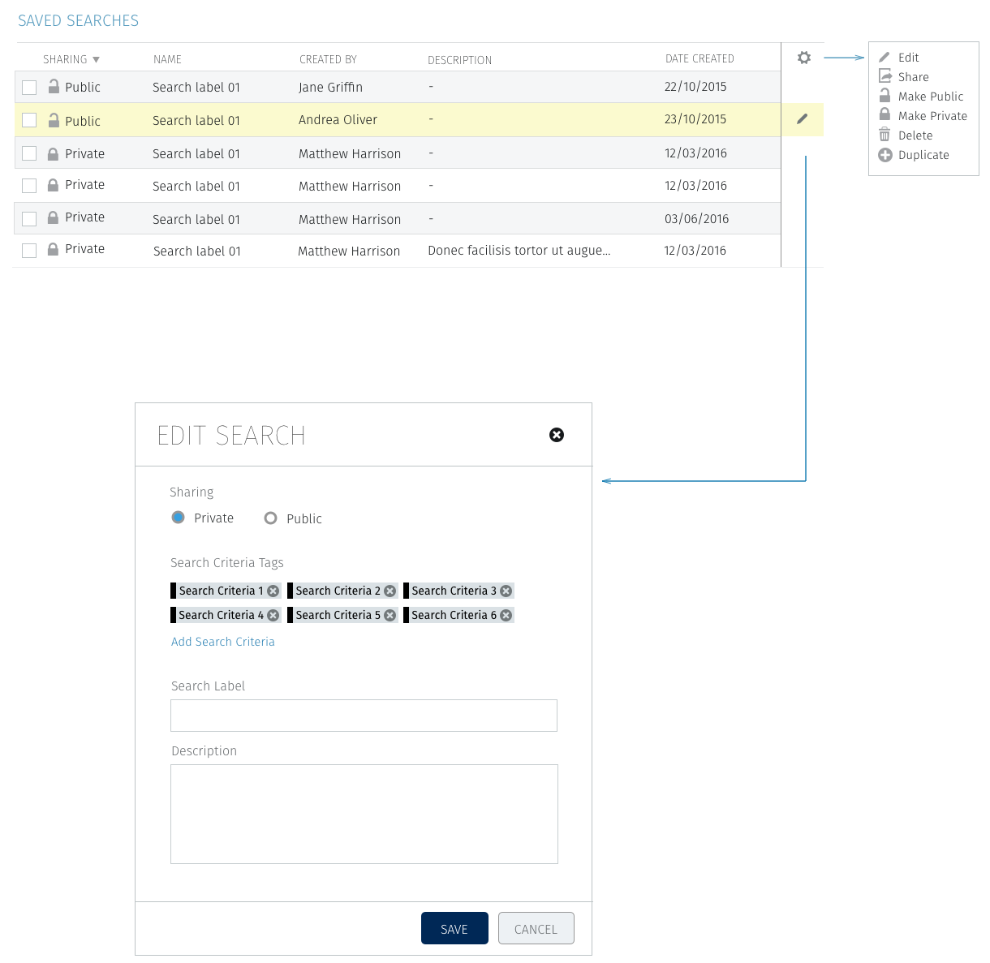Click the 22/10/2015 date cell
The width and height of the screenshot is (990, 963).
(695, 86)
